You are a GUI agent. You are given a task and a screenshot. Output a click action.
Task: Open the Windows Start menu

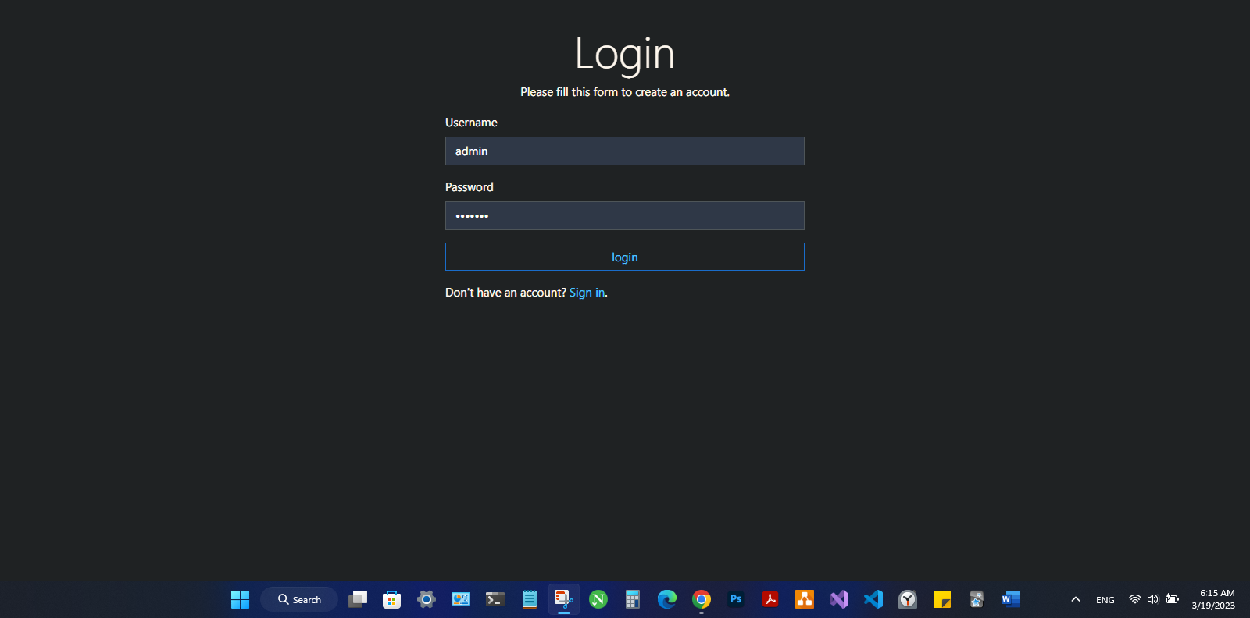(x=240, y=599)
